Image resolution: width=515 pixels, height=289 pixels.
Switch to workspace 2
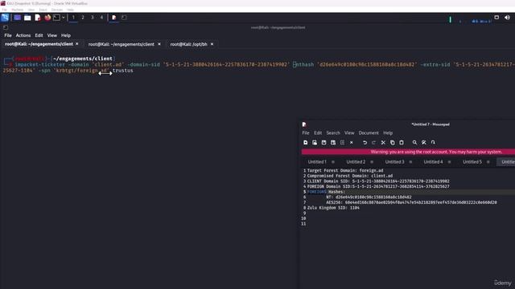tap(83, 18)
